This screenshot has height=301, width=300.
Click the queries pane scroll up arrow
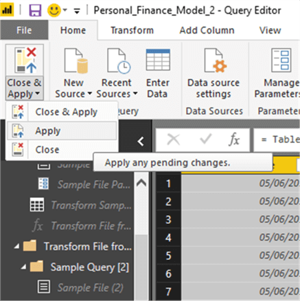(141, 183)
